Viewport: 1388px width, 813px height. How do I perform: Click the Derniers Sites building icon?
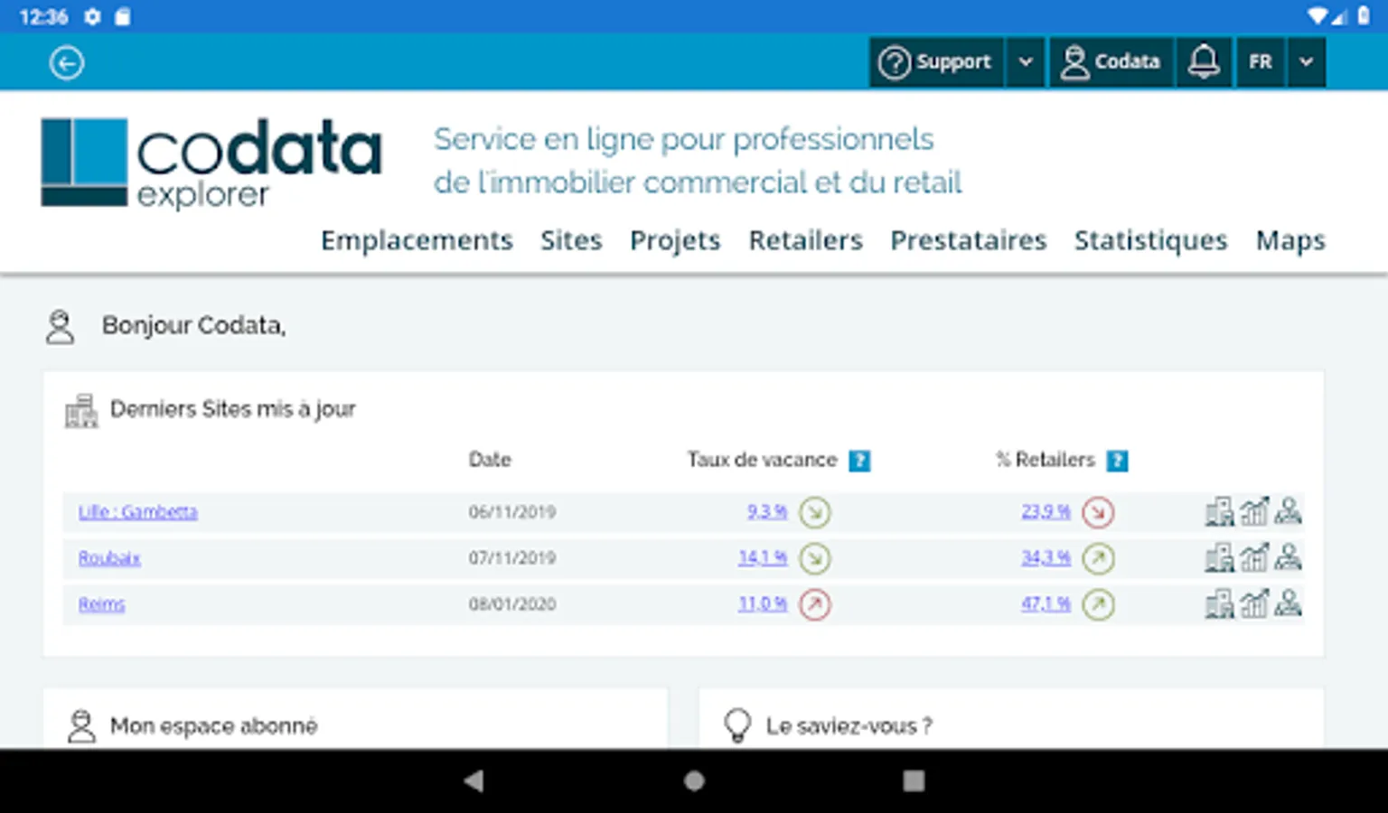pos(81,411)
